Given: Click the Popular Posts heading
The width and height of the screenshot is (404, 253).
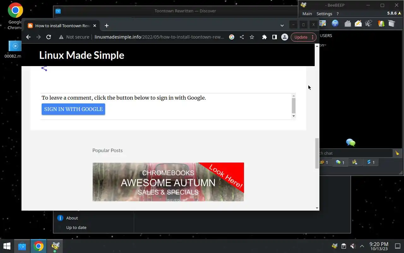Looking at the screenshot, I should coord(107,150).
